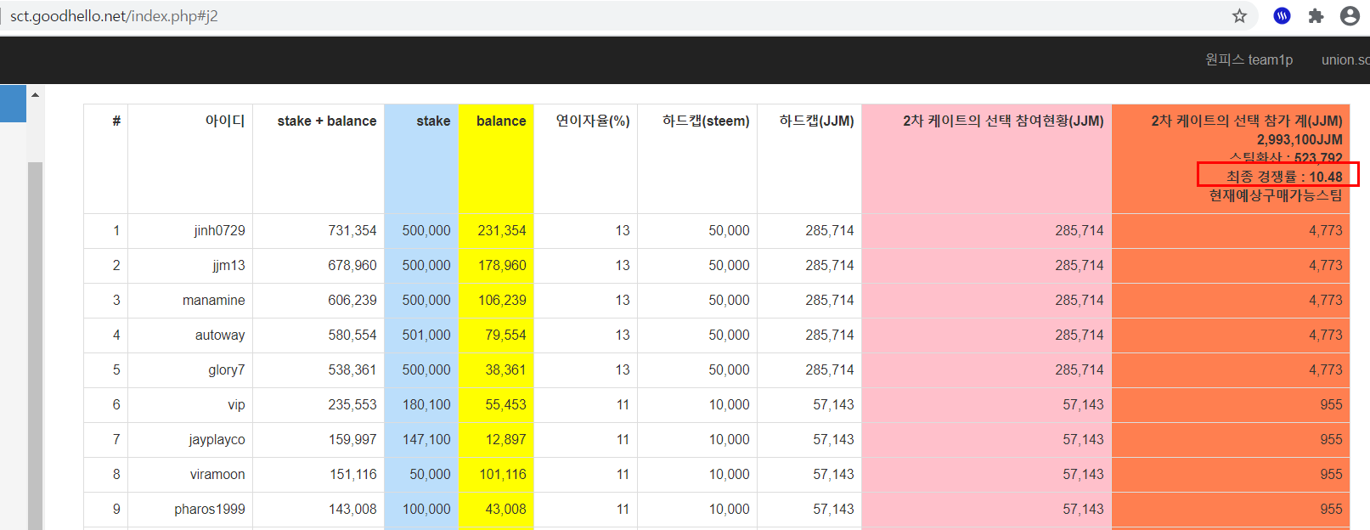Click the 147,100 stake value
1370x530 pixels.
point(426,439)
